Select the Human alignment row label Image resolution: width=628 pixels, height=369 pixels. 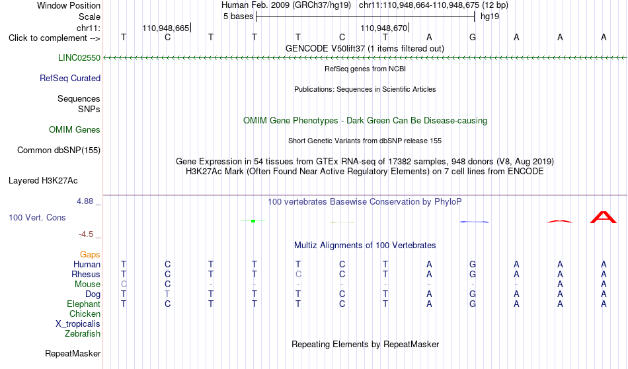point(87,264)
